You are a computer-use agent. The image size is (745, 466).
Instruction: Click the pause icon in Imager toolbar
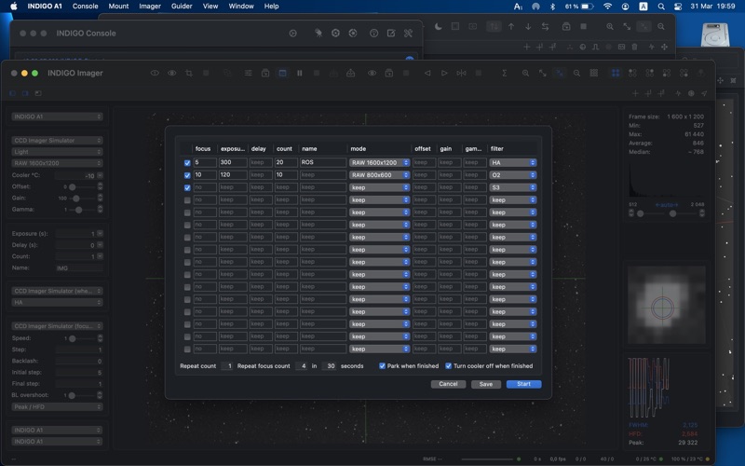click(x=300, y=73)
